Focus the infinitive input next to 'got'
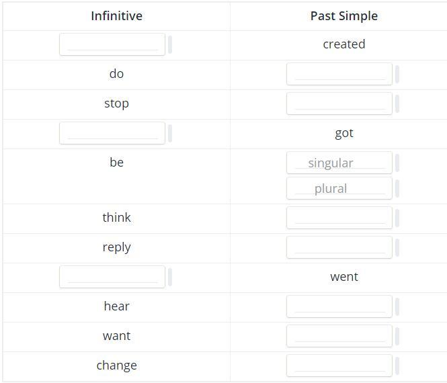 coord(112,133)
